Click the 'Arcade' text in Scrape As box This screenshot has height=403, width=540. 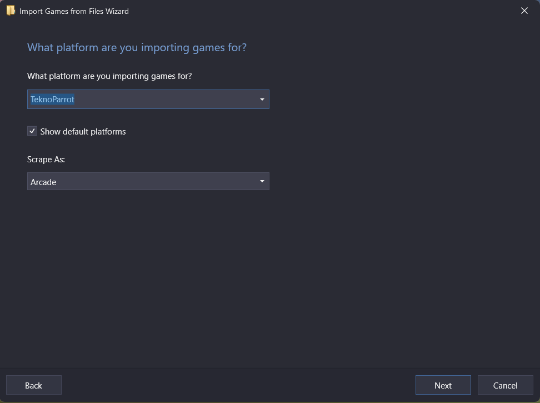tap(43, 182)
